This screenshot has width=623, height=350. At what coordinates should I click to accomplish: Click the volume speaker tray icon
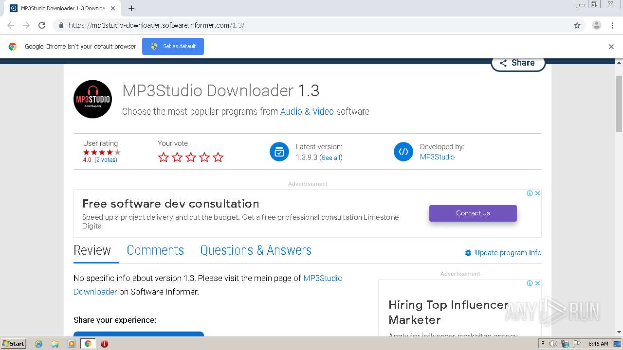553,344
